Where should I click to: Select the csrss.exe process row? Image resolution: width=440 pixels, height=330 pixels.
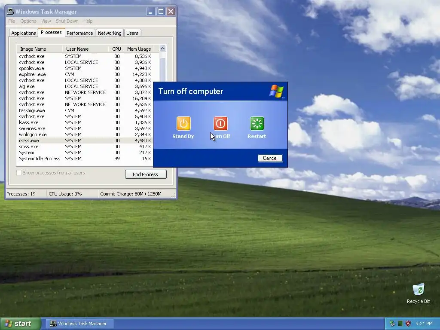coord(85,141)
